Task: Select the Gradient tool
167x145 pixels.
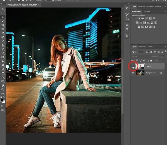Action: pos(3,57)
